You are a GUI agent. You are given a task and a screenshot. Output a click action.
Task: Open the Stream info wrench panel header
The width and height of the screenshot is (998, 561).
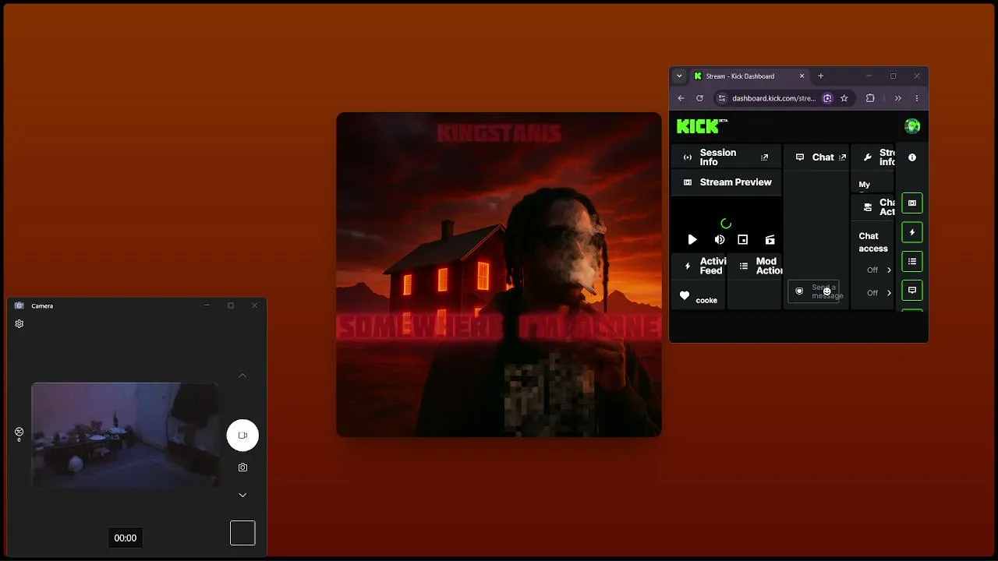point(873,157)
